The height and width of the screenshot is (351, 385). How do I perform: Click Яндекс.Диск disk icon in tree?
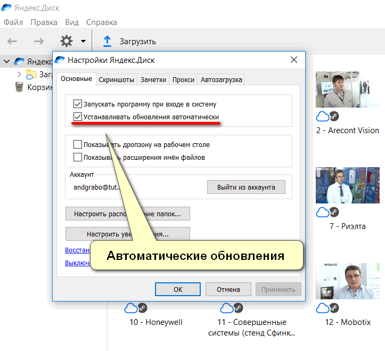19,61
